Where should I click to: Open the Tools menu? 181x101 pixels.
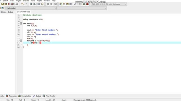pos(33,1)
